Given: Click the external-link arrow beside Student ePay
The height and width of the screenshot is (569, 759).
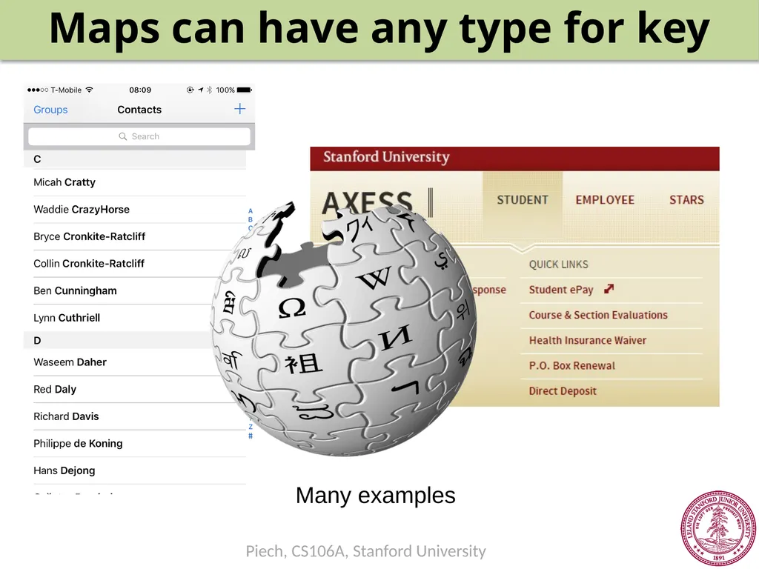Looking at the screenshot, I should tap(609, 289).
